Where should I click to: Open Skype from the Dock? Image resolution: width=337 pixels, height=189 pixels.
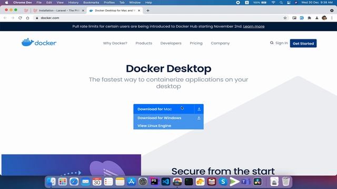pyautogui.click(x=223, y=182)
